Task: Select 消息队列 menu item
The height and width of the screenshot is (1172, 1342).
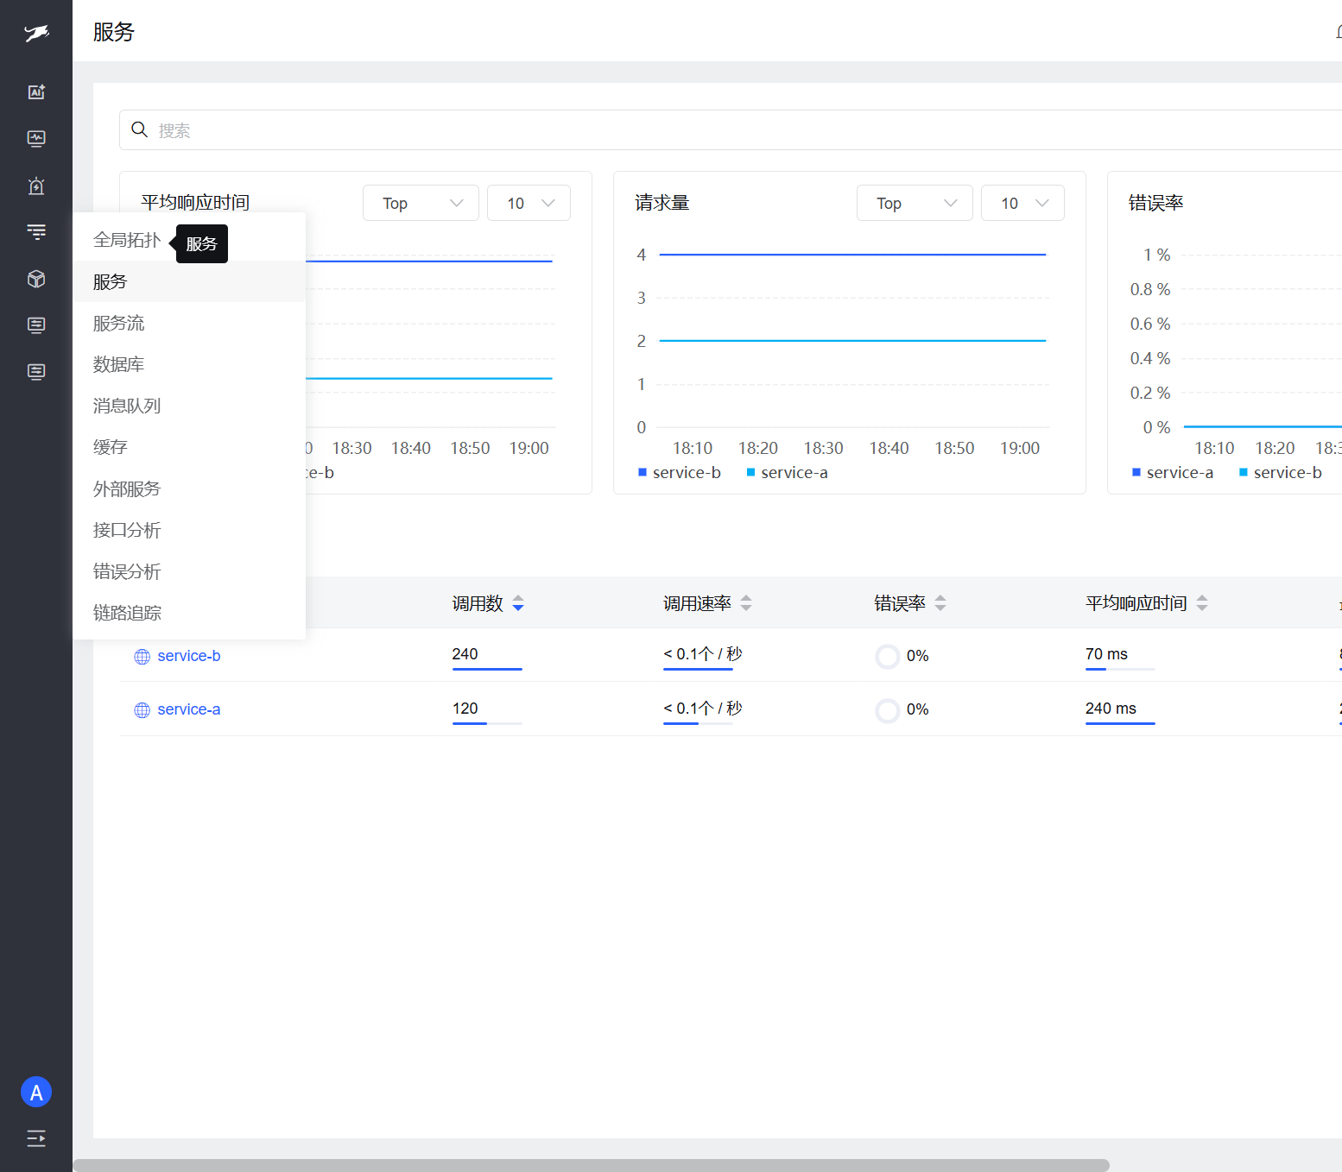Action: tap(189, 406)
